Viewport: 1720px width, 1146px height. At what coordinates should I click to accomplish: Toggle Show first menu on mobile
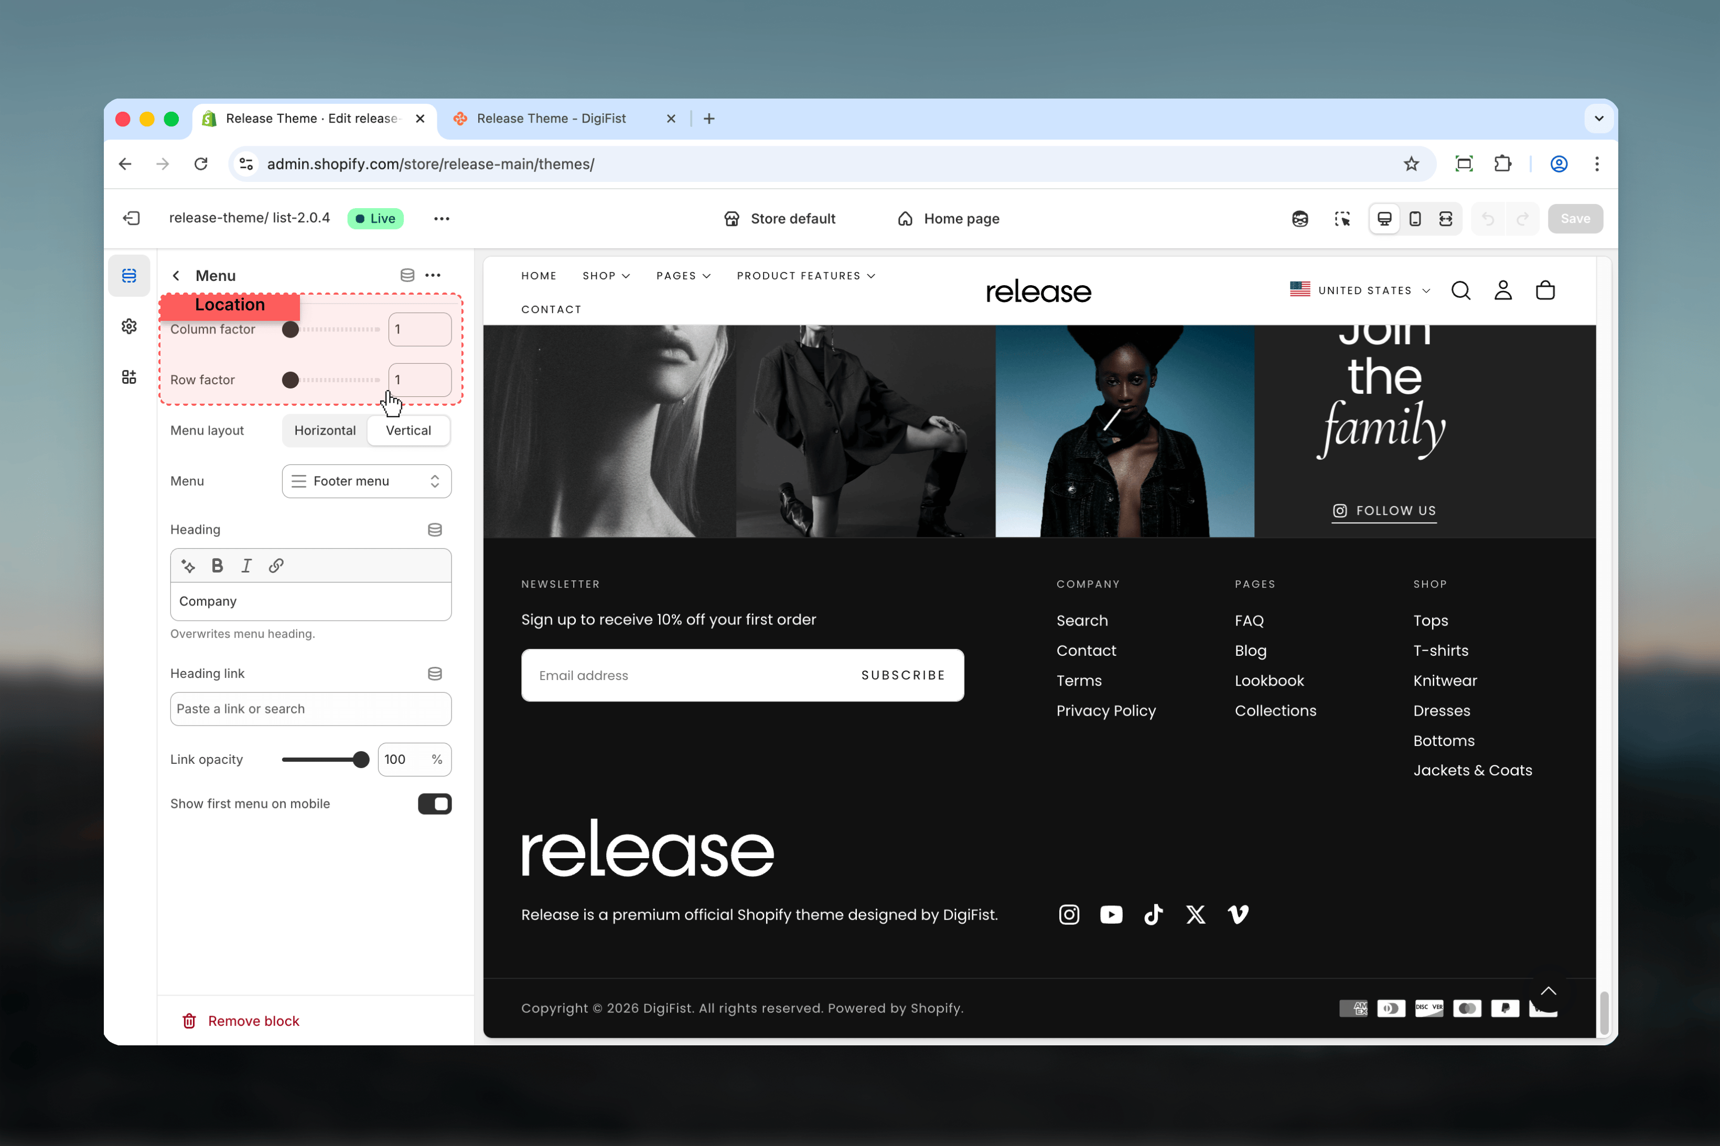435,804
